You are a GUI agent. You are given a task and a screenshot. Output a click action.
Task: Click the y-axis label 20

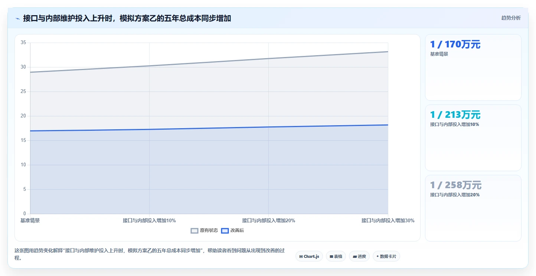tap(23, 116)
